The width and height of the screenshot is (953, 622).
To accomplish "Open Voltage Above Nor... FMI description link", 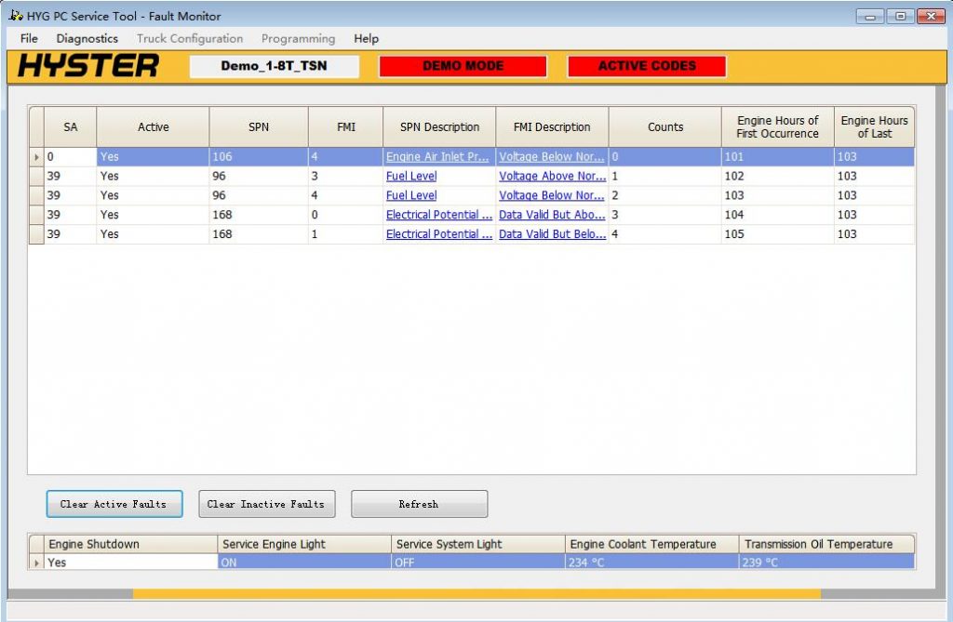I will [553, 176].
